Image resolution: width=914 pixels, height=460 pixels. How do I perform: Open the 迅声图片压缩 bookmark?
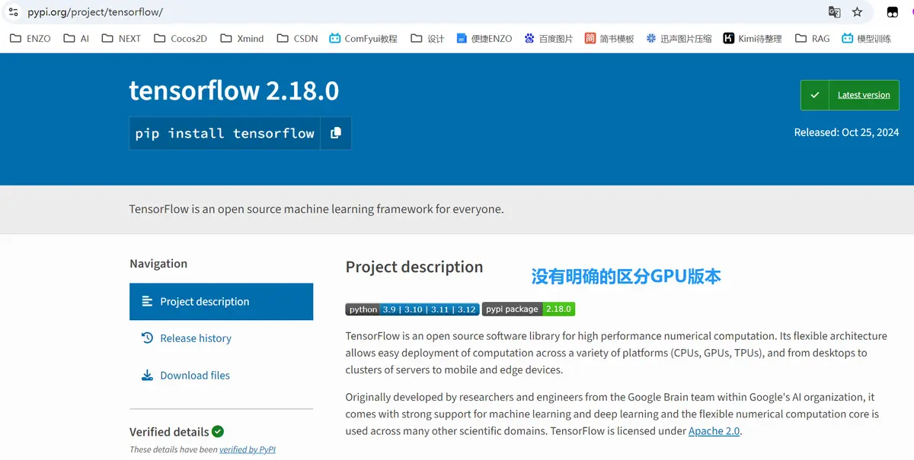pos(679,38)
